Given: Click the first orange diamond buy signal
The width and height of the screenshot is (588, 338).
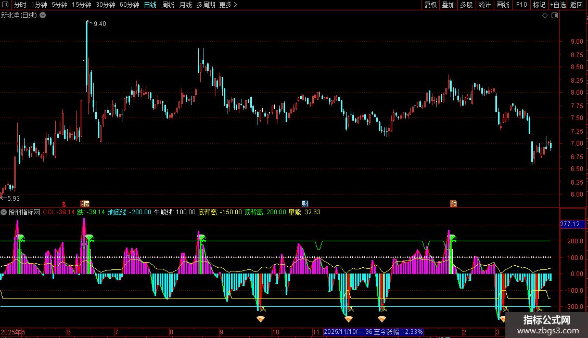Looking at the screenshot, I should pyautogui.click(x=261, y=319).
